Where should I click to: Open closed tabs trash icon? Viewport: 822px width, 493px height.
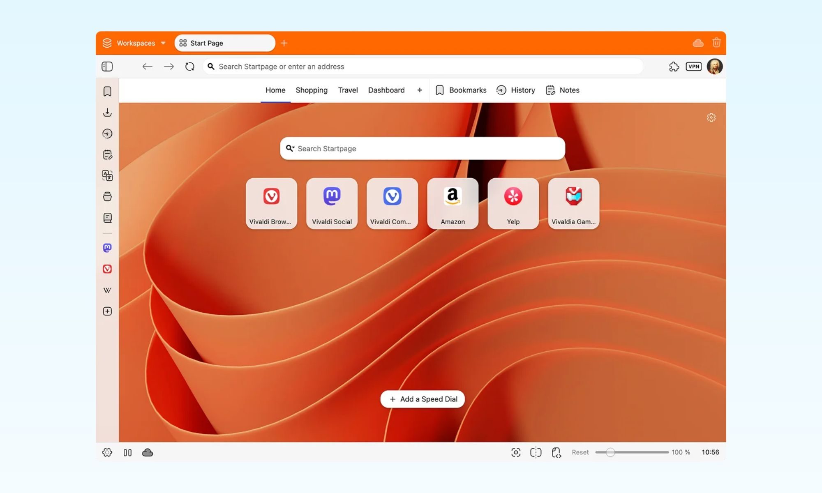tap(716, 43)
